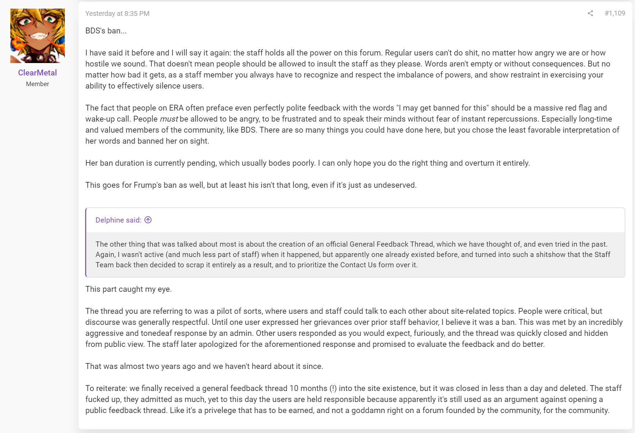Screen dimensions: 635x433
Task: Open ClearMetal's avatar image
Action: click(x=38, y=36)
